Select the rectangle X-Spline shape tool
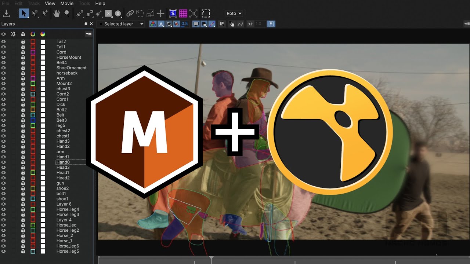This screenshot has width=470, height=264. (108, 14)
